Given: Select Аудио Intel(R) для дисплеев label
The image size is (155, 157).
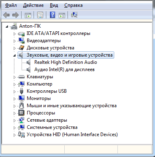Looking at the screenshot, I should 64,69.
